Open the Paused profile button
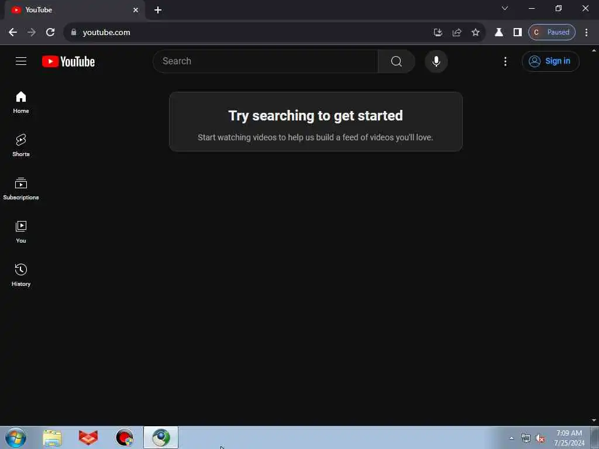This screenshot has width=599, height=449. coord(552,33)
